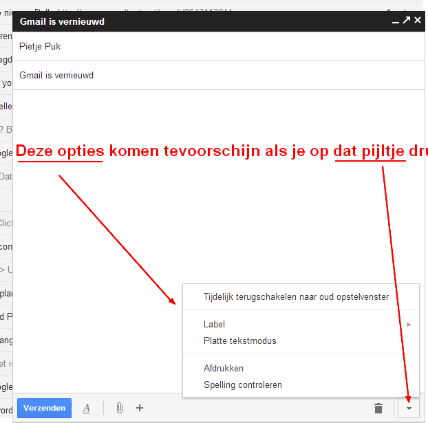
Task: Click recipient field with Pietje Puk
Action: [x=218, y=46]
